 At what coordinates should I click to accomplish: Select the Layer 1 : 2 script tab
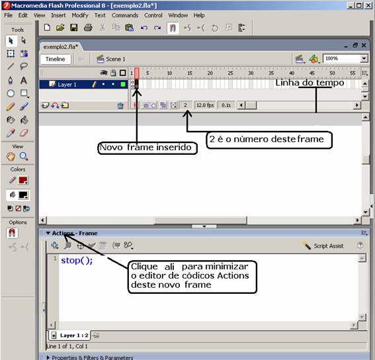pos(69,336)
